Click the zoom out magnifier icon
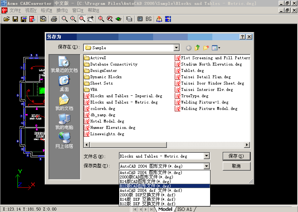 coord(64,19)
